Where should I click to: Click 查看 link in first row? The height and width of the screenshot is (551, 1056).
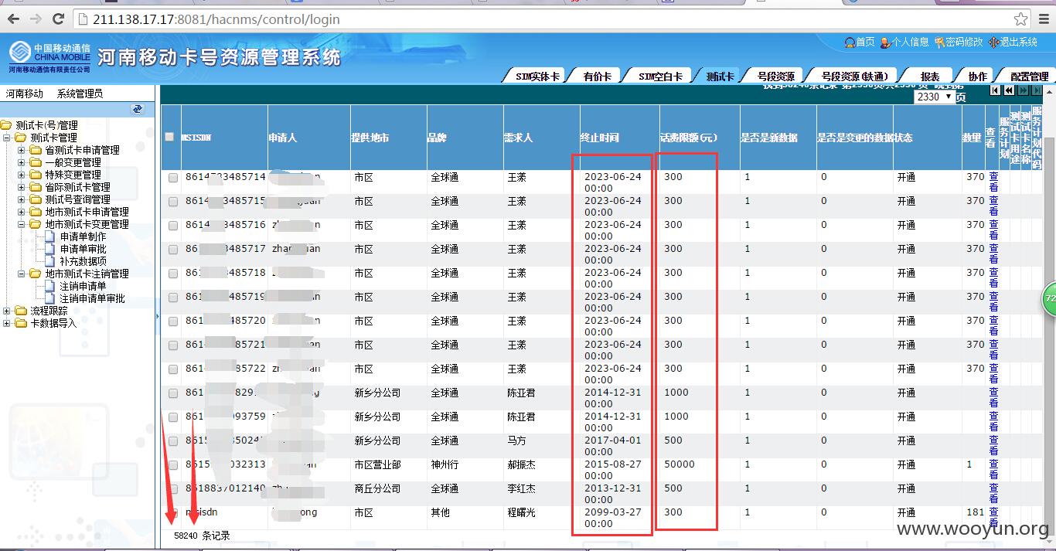(x=993, y=182)
